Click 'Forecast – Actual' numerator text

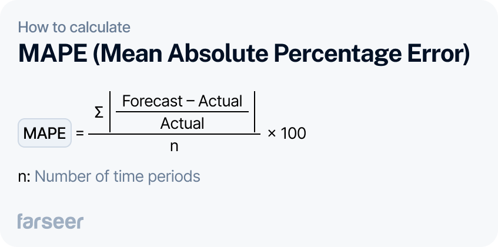[x=182, y=101]
